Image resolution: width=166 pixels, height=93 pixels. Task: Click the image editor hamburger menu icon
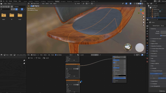tap(11, 55)
